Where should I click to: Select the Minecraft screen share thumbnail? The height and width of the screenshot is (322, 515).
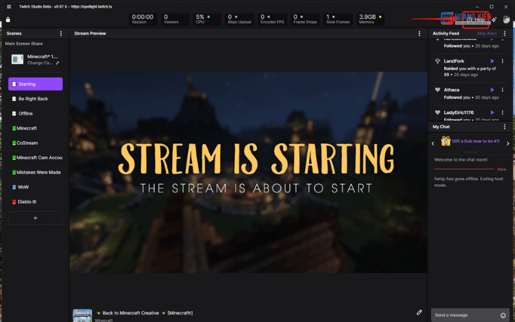(x=17, y=59)
